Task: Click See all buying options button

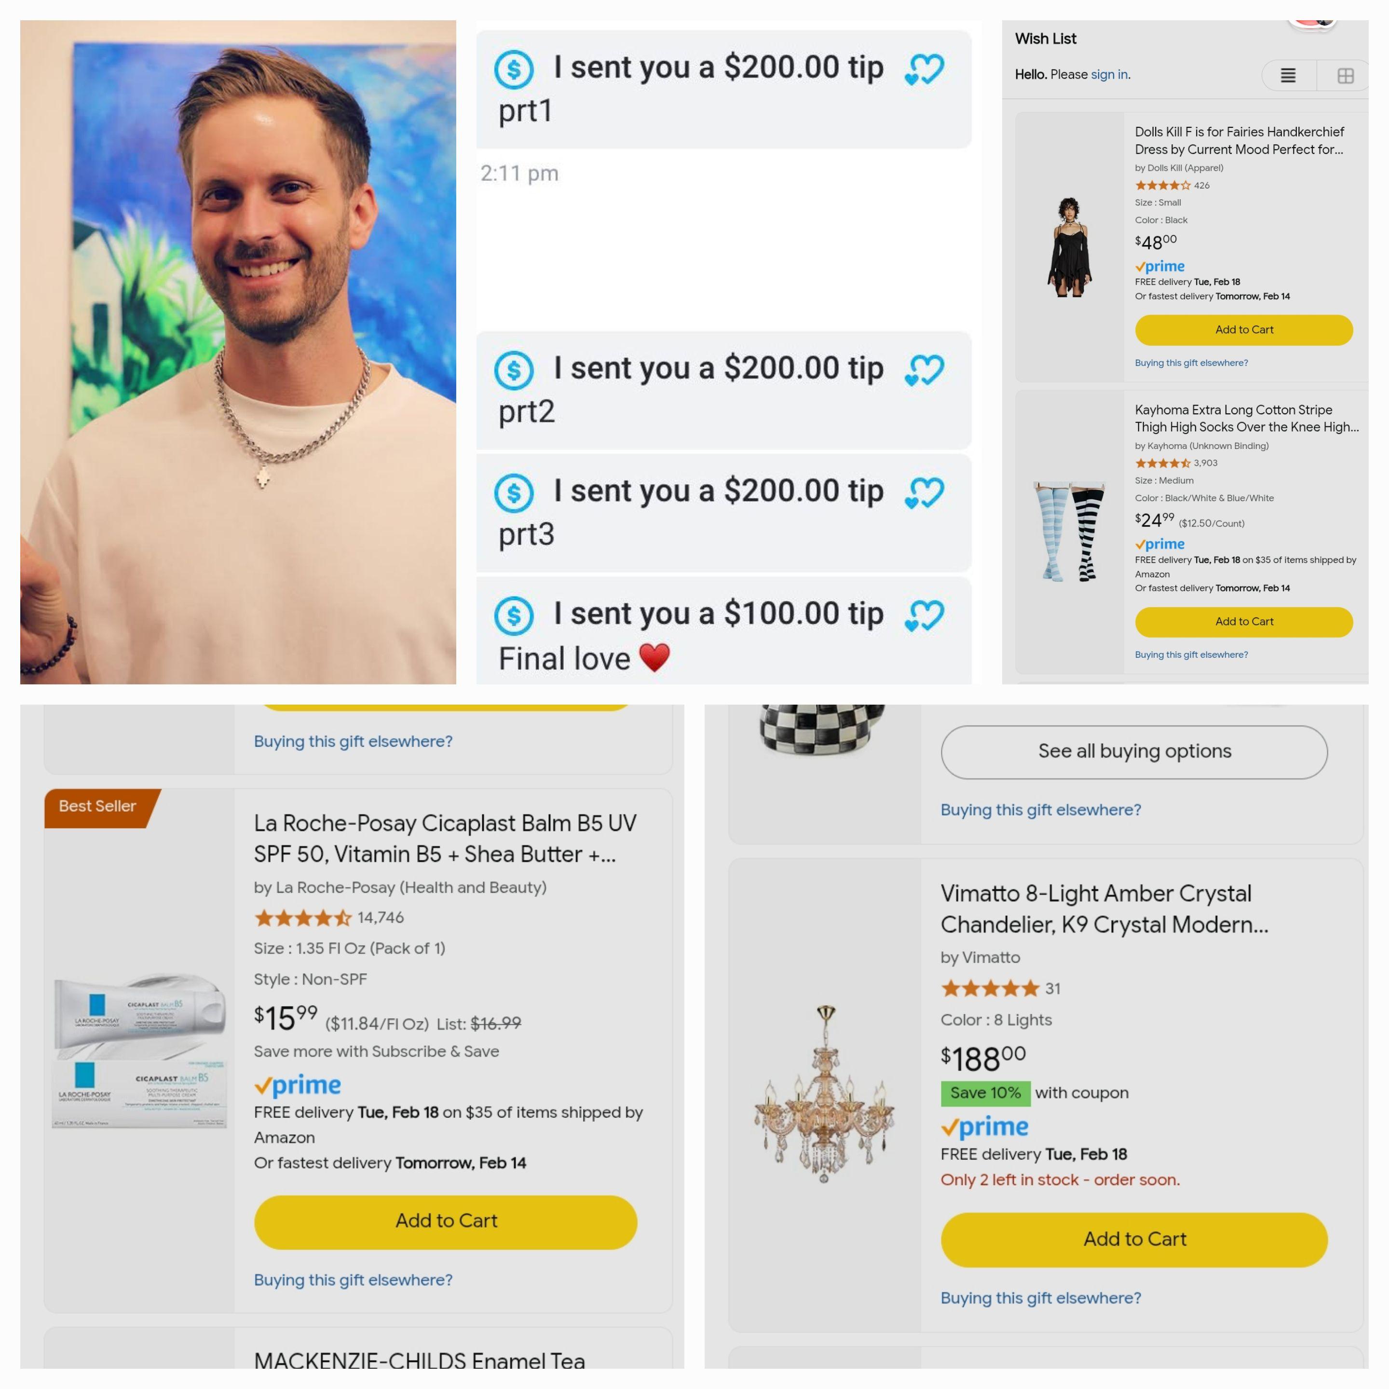Action: tap(1134, 752)
